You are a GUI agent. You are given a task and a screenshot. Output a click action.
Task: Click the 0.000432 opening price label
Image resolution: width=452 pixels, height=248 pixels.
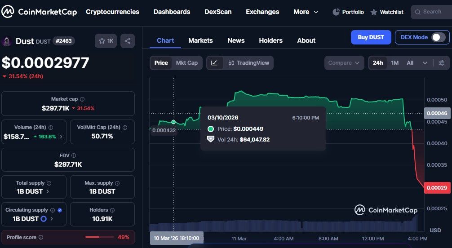(x=164, y=130)
